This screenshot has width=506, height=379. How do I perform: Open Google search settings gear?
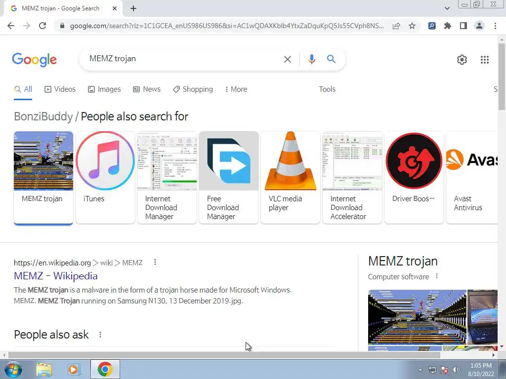tap(462, 60)
